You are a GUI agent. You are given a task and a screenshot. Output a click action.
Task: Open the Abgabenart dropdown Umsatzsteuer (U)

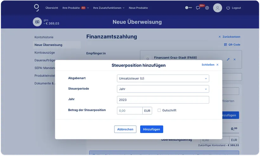163,78
